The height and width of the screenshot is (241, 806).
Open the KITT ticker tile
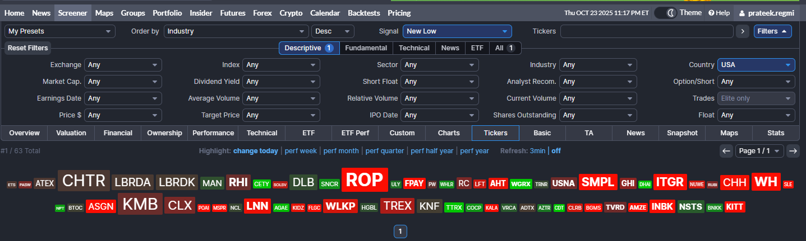734,207
